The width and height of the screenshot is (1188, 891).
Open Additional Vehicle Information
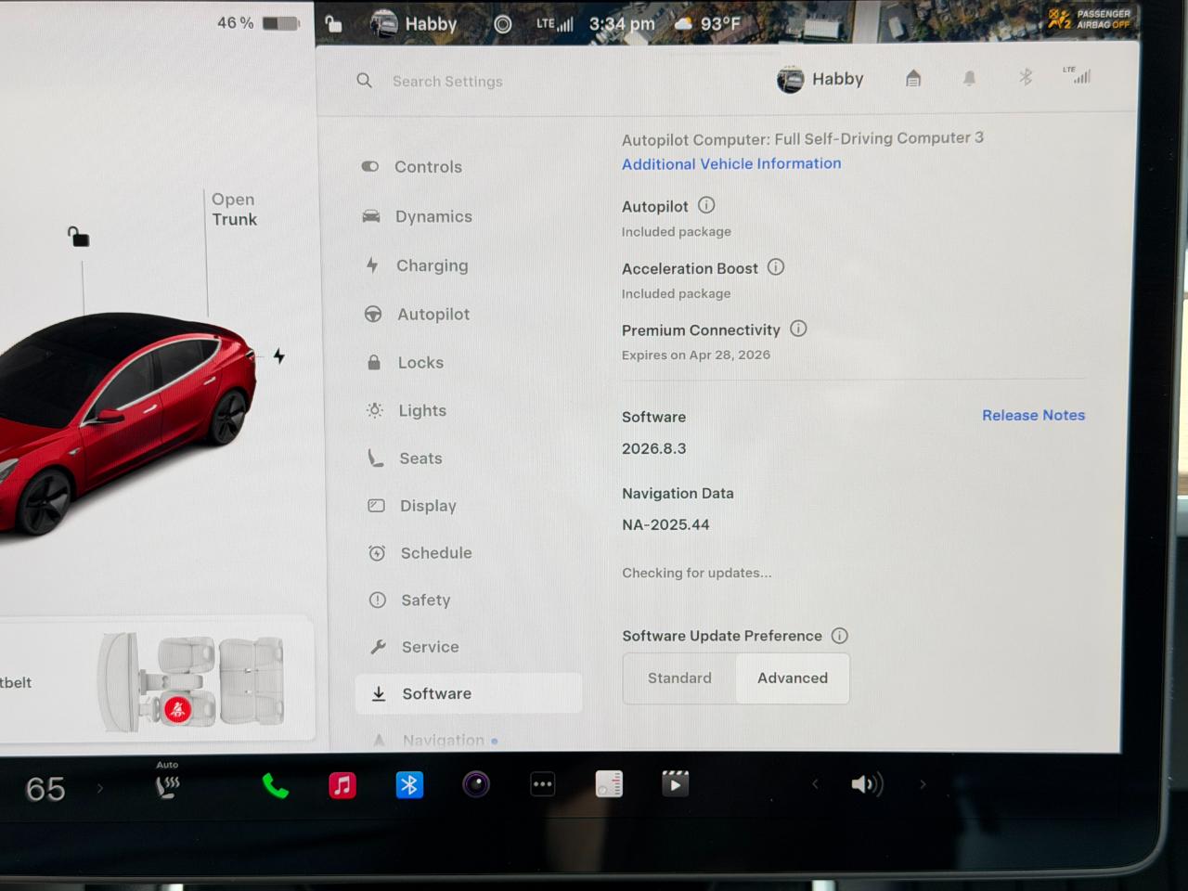[731, 163]
